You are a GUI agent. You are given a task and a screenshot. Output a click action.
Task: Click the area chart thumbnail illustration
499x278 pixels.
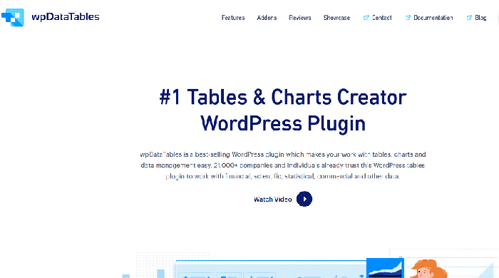pyautogui.click(x=385, y=268)
